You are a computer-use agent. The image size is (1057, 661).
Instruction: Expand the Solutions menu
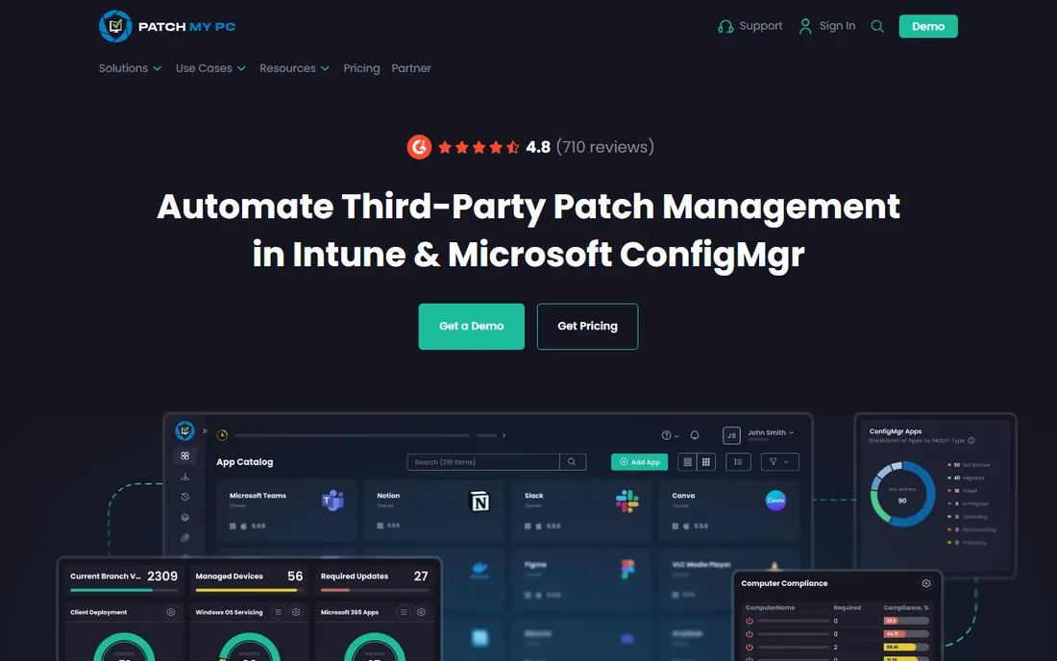(x=130, y=68)
